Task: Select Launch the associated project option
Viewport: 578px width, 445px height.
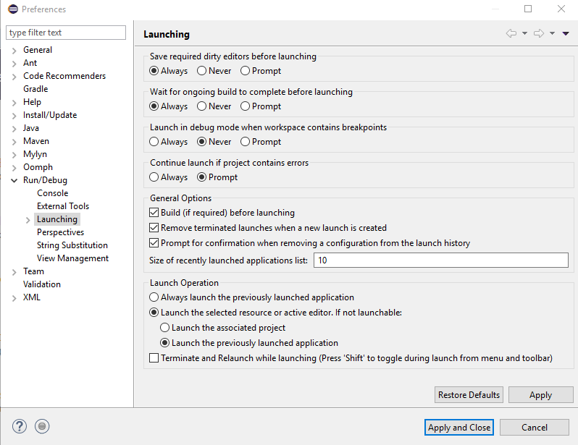Action: (x=164, y=328)
